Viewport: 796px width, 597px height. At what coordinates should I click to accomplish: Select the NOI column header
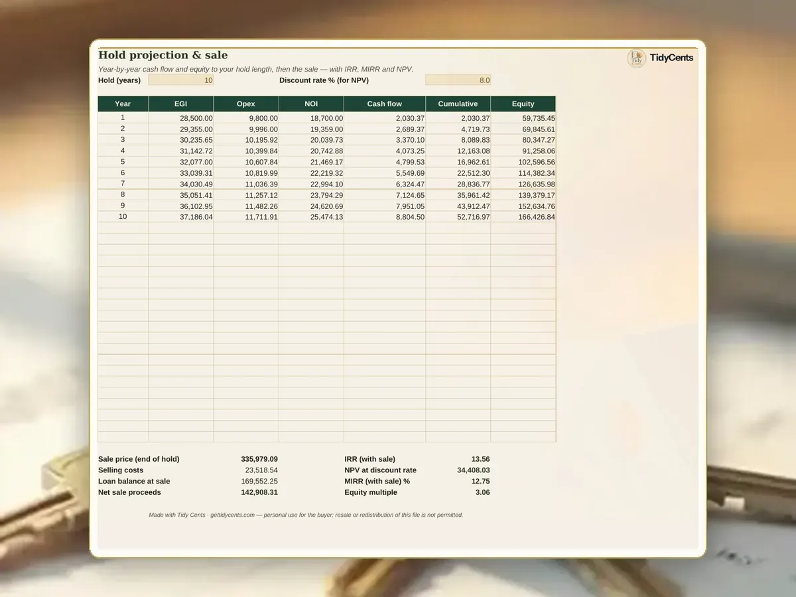(x=311, y=103)
